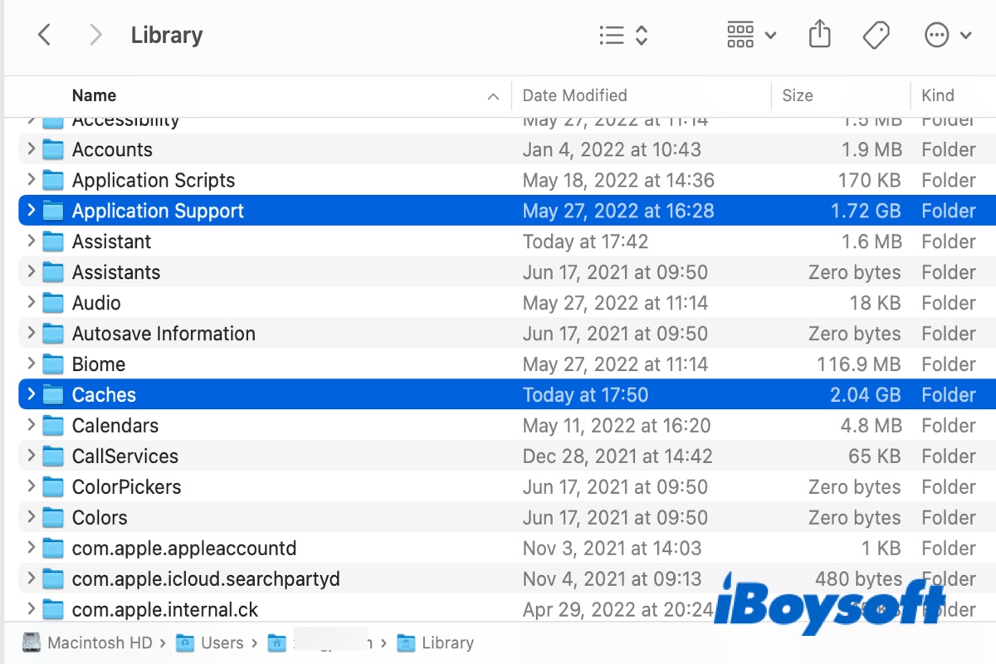Click the Back navigation arrow
Screen dimensions: 996x664
45,35
